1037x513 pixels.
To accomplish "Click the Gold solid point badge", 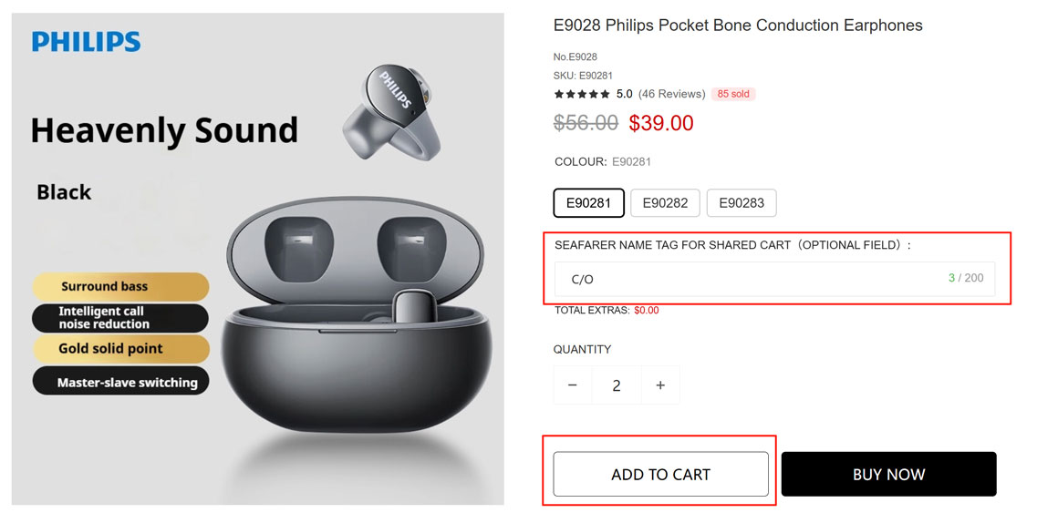I will tap(120, 349).
